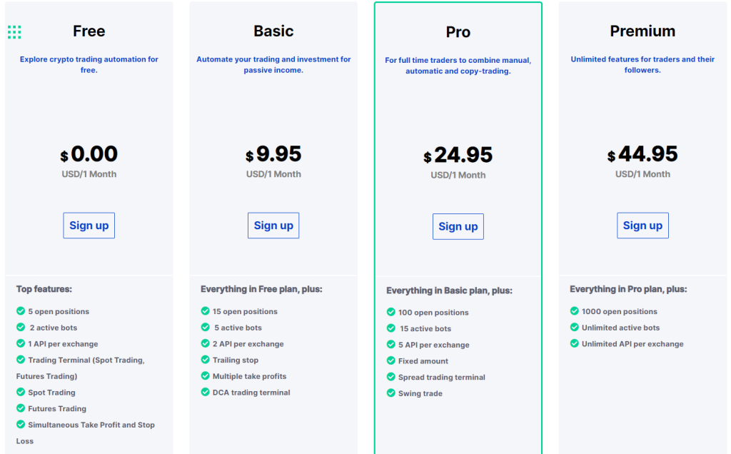Click checkmark beside Futures Trading
The height and width of the screenshot is (454, 731).
pyautogui.click(x=21, y=408)
